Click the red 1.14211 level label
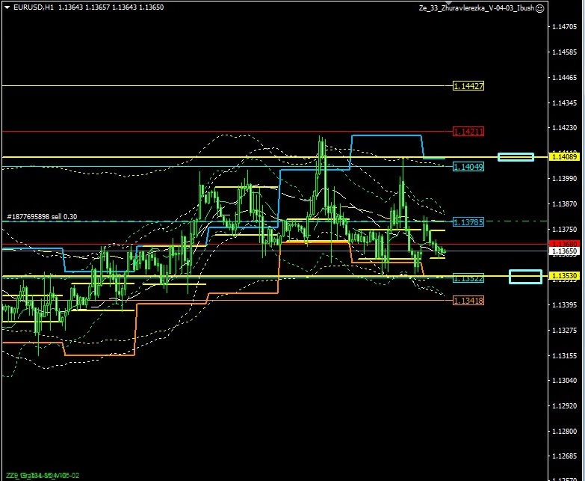Viewport: 585px width, 481px height. pos(468,132)
